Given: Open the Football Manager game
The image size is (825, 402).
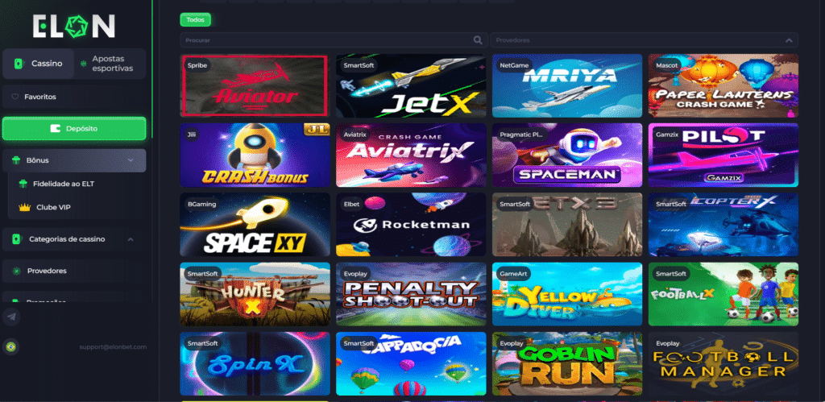Looking at the screenshot, I should tap(723, 363).
